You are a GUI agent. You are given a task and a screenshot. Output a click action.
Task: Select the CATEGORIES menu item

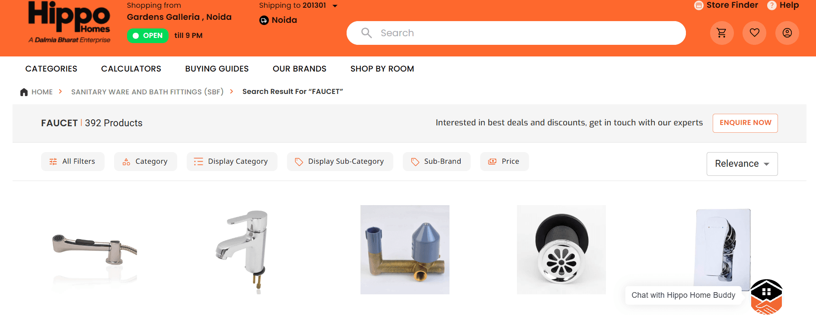tap(51, 69)
